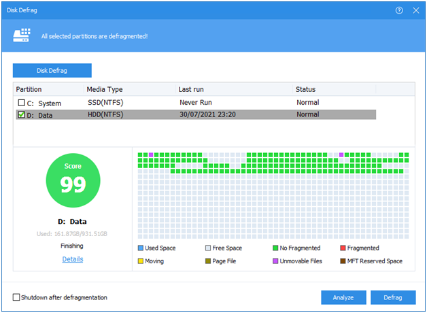427x313 pixels.
Task: Enable Shutdown after defragmentation
Action: [17, 297]
